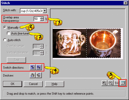Click the left cherub cup image
Image resolution: width=129 pixels, height=100 pixels.
tap(70, 43)
